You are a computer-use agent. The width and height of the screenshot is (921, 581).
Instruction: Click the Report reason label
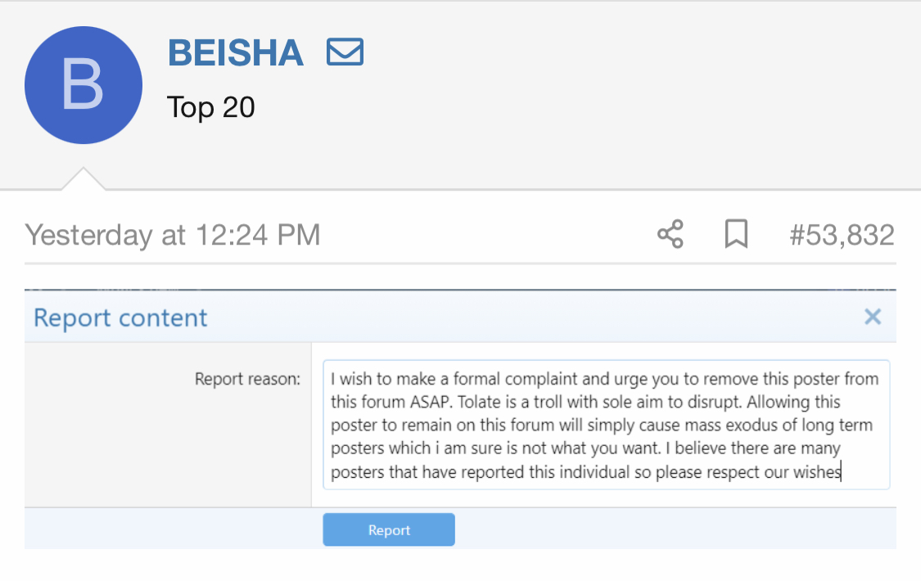tap(247, 379)
